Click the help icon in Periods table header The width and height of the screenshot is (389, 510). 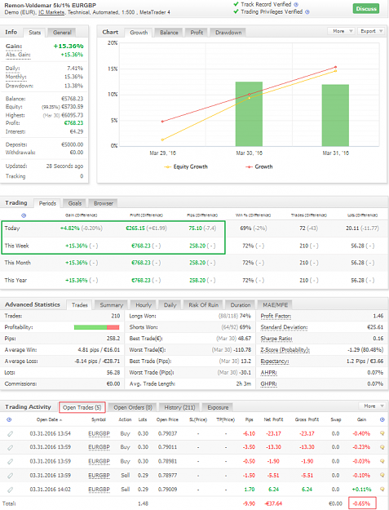24,215
